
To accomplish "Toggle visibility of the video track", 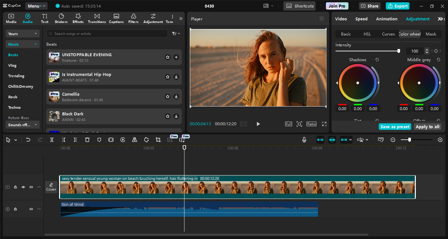I will click(x=23, y=187).
